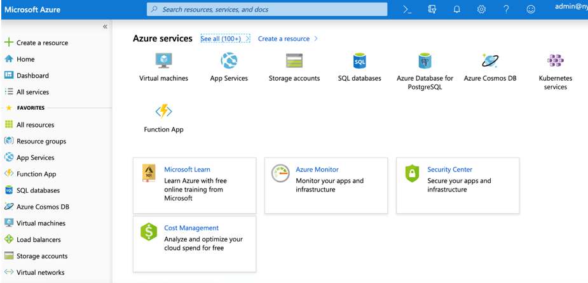Collapse the left sidebar with double chevron
Screen dimensions: 588x283
point(105,27)
